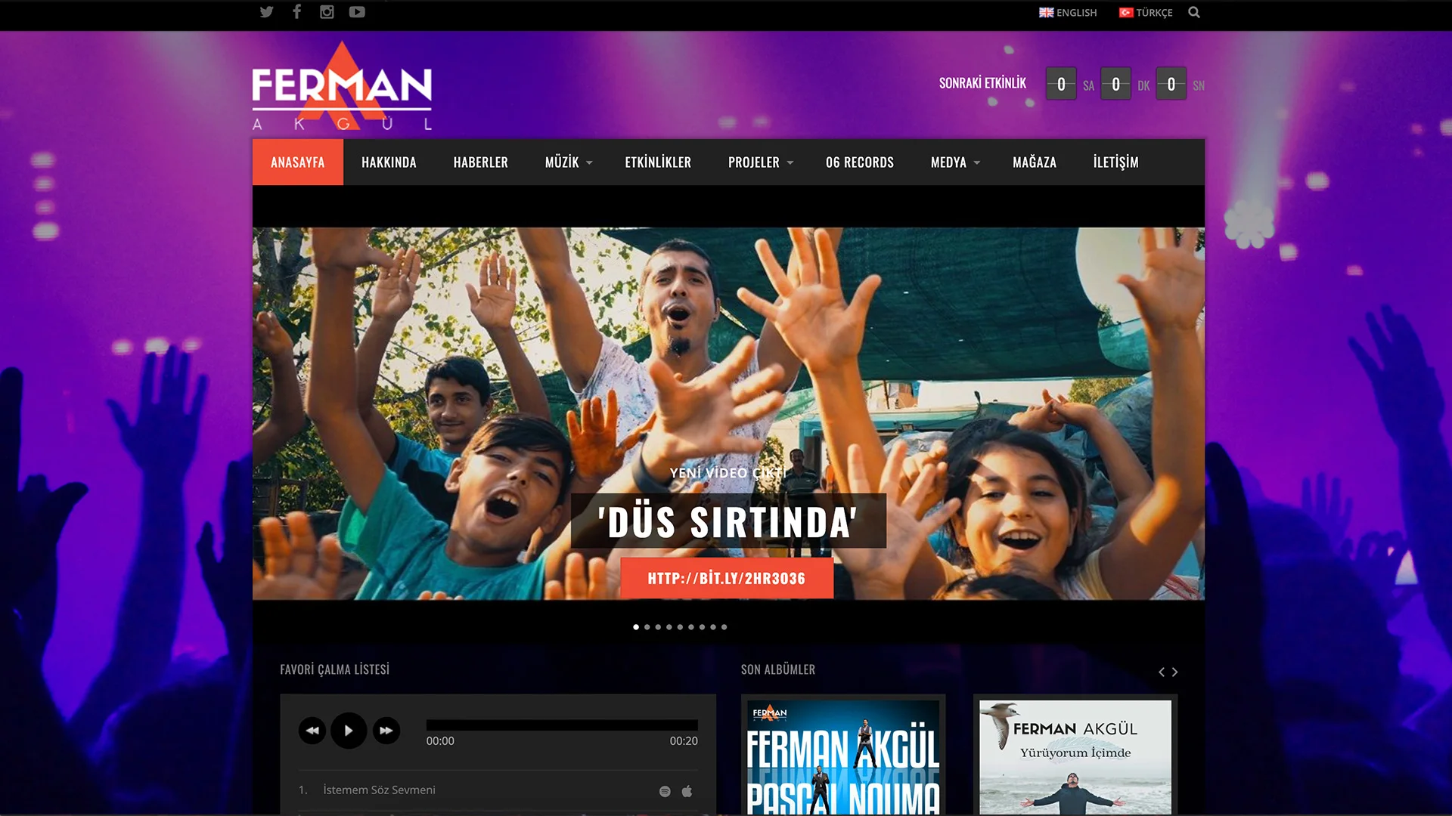
Task: Click the seconds countdown box
Action: pos(1171,84)
